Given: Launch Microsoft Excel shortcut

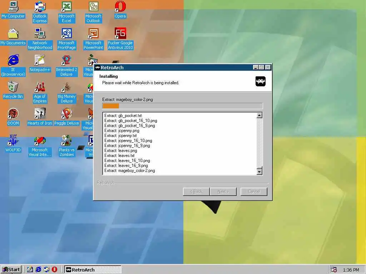Looking at the screenshot, I should (66, 12).
